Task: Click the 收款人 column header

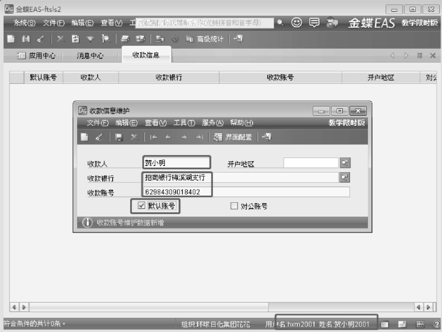Action: (x=91, y=77)
